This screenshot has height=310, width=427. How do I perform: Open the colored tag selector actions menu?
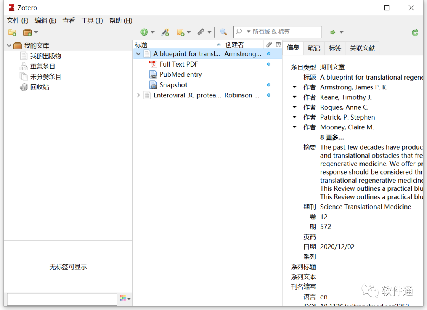pos(125,299)
